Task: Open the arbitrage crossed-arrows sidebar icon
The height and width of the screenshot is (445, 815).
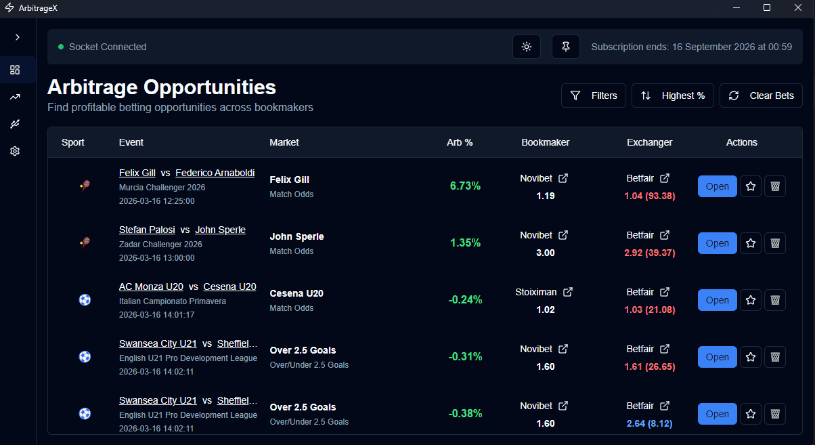Action: click(15, 124)
